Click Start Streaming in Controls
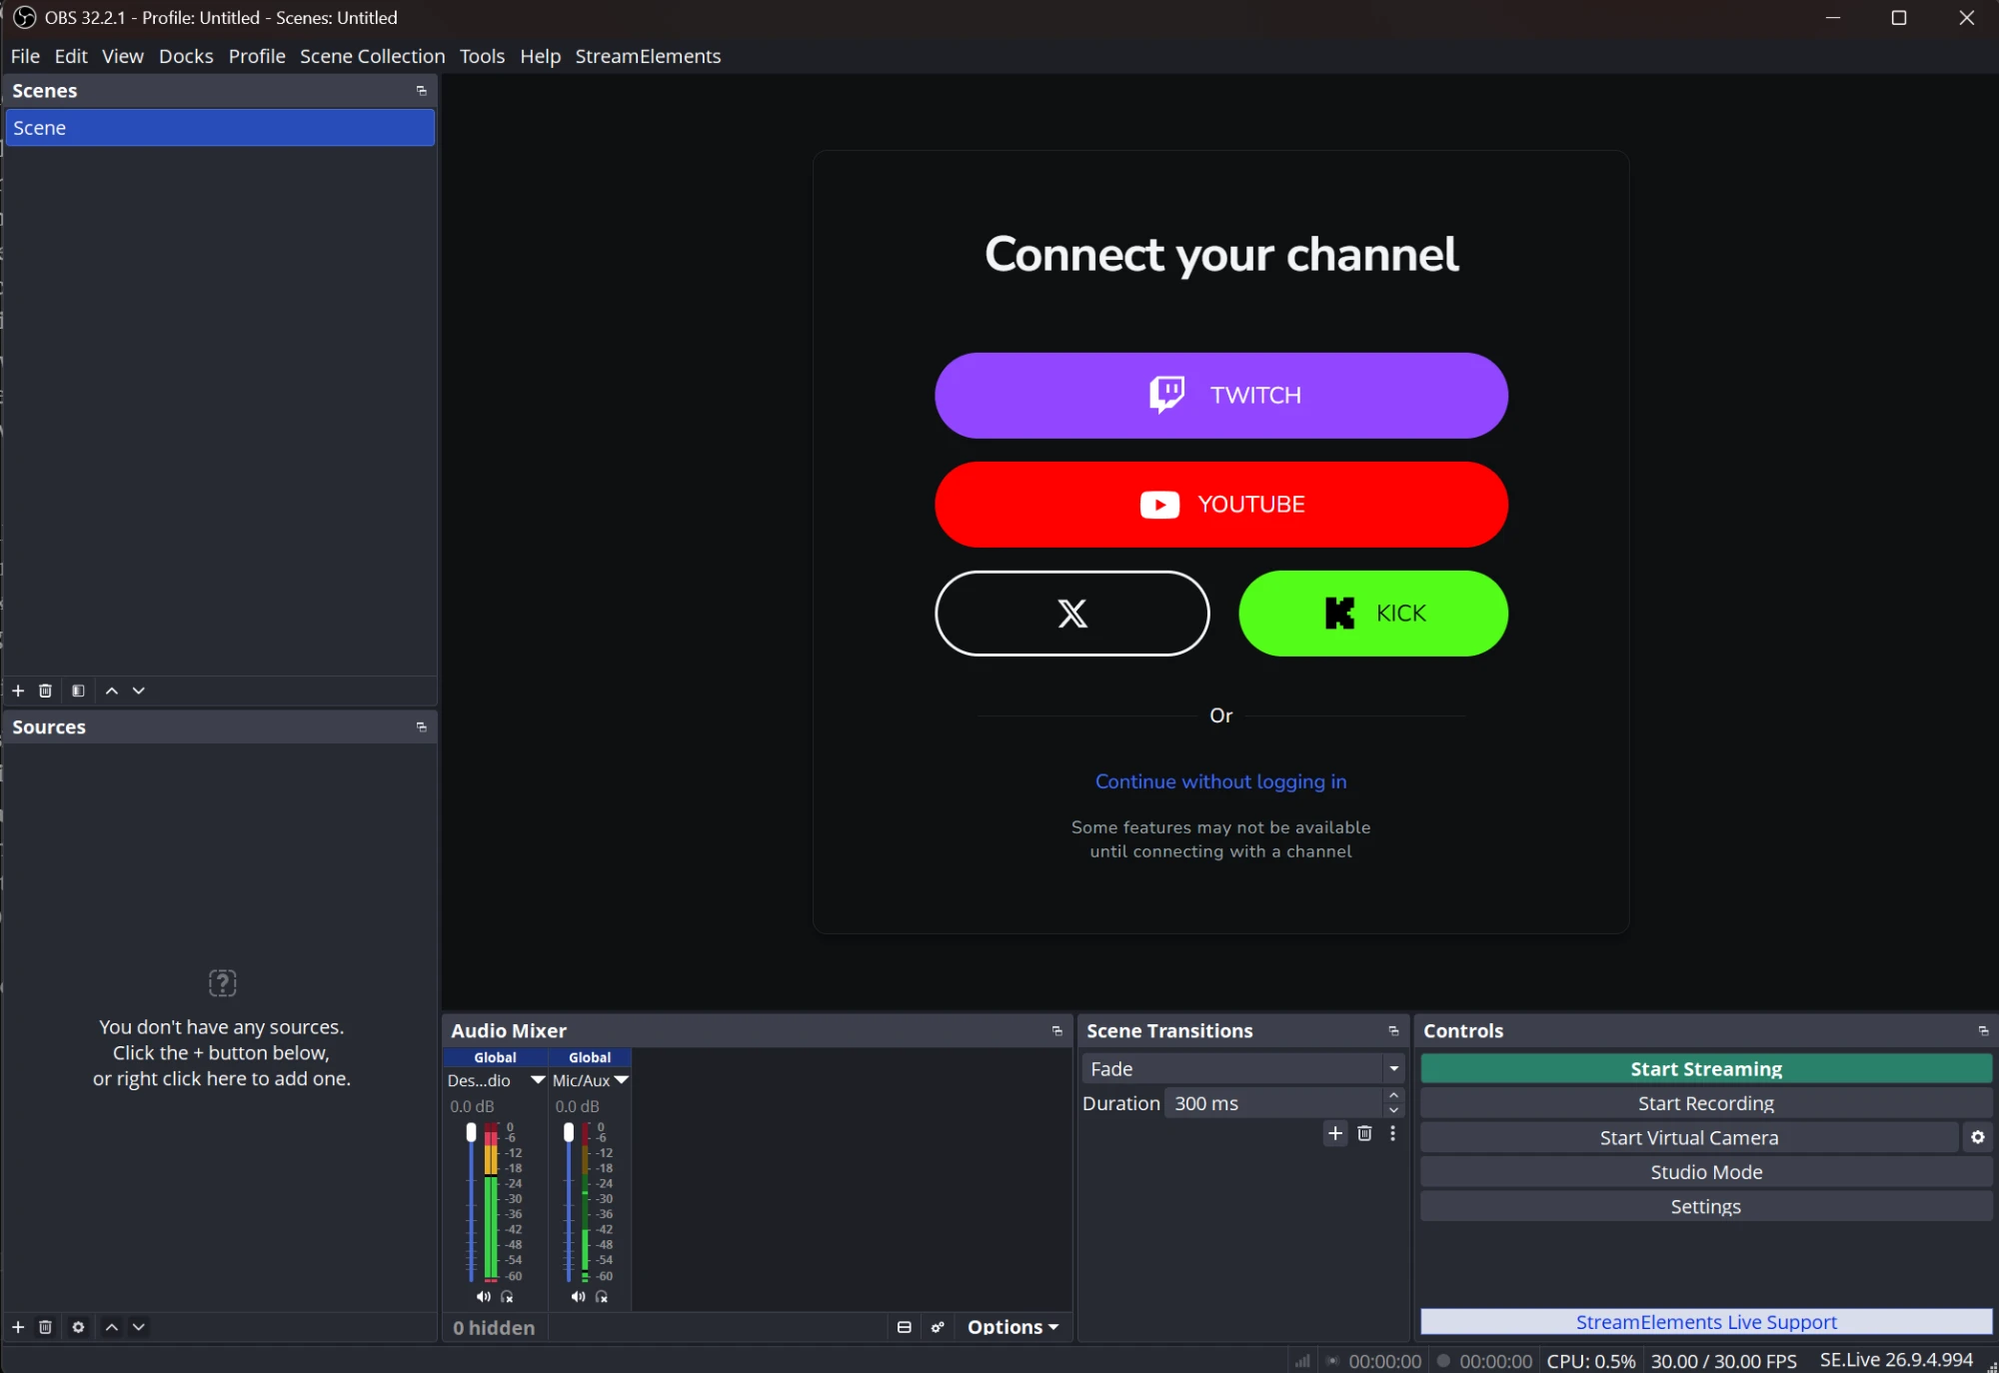 point(1706,1069)
